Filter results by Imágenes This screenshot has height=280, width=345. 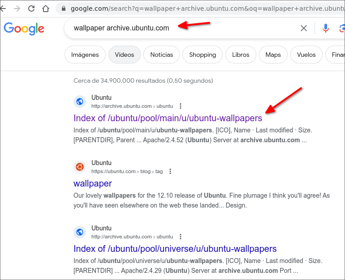85,55
